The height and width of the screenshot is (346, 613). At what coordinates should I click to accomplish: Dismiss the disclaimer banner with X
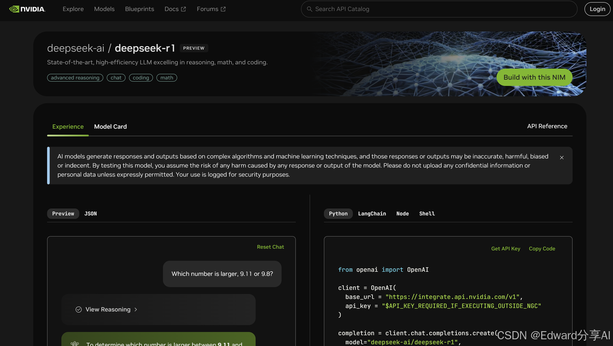click(562, 157)
